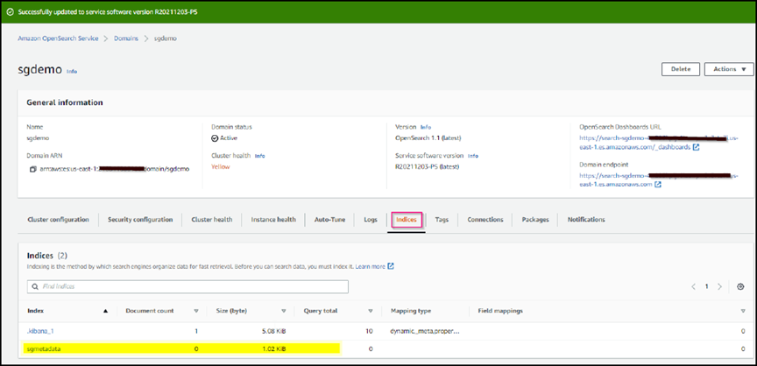Click the Domain endpoint external link icon
757x366 pixels.
pyautogui.click(x=658, y=185)
